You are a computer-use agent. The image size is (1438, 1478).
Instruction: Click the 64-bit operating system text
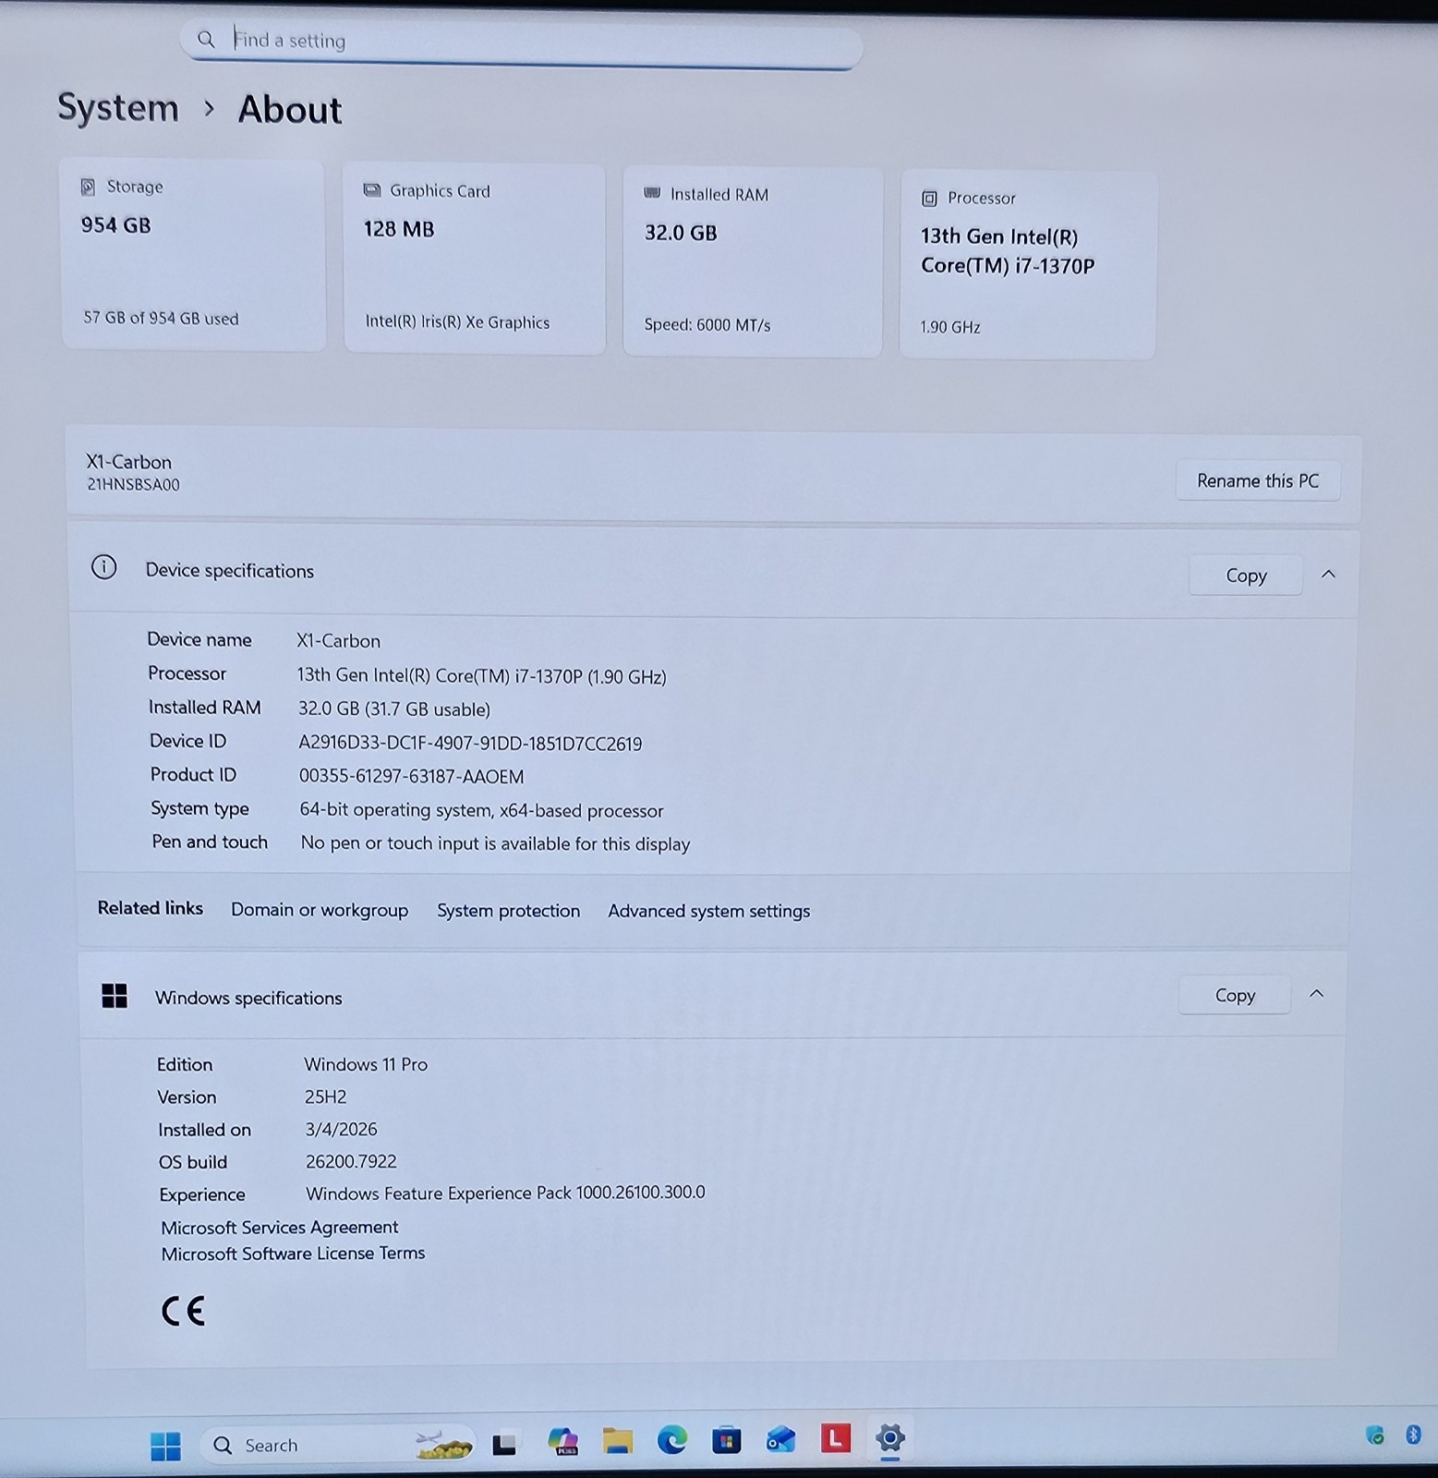point(481,810)
